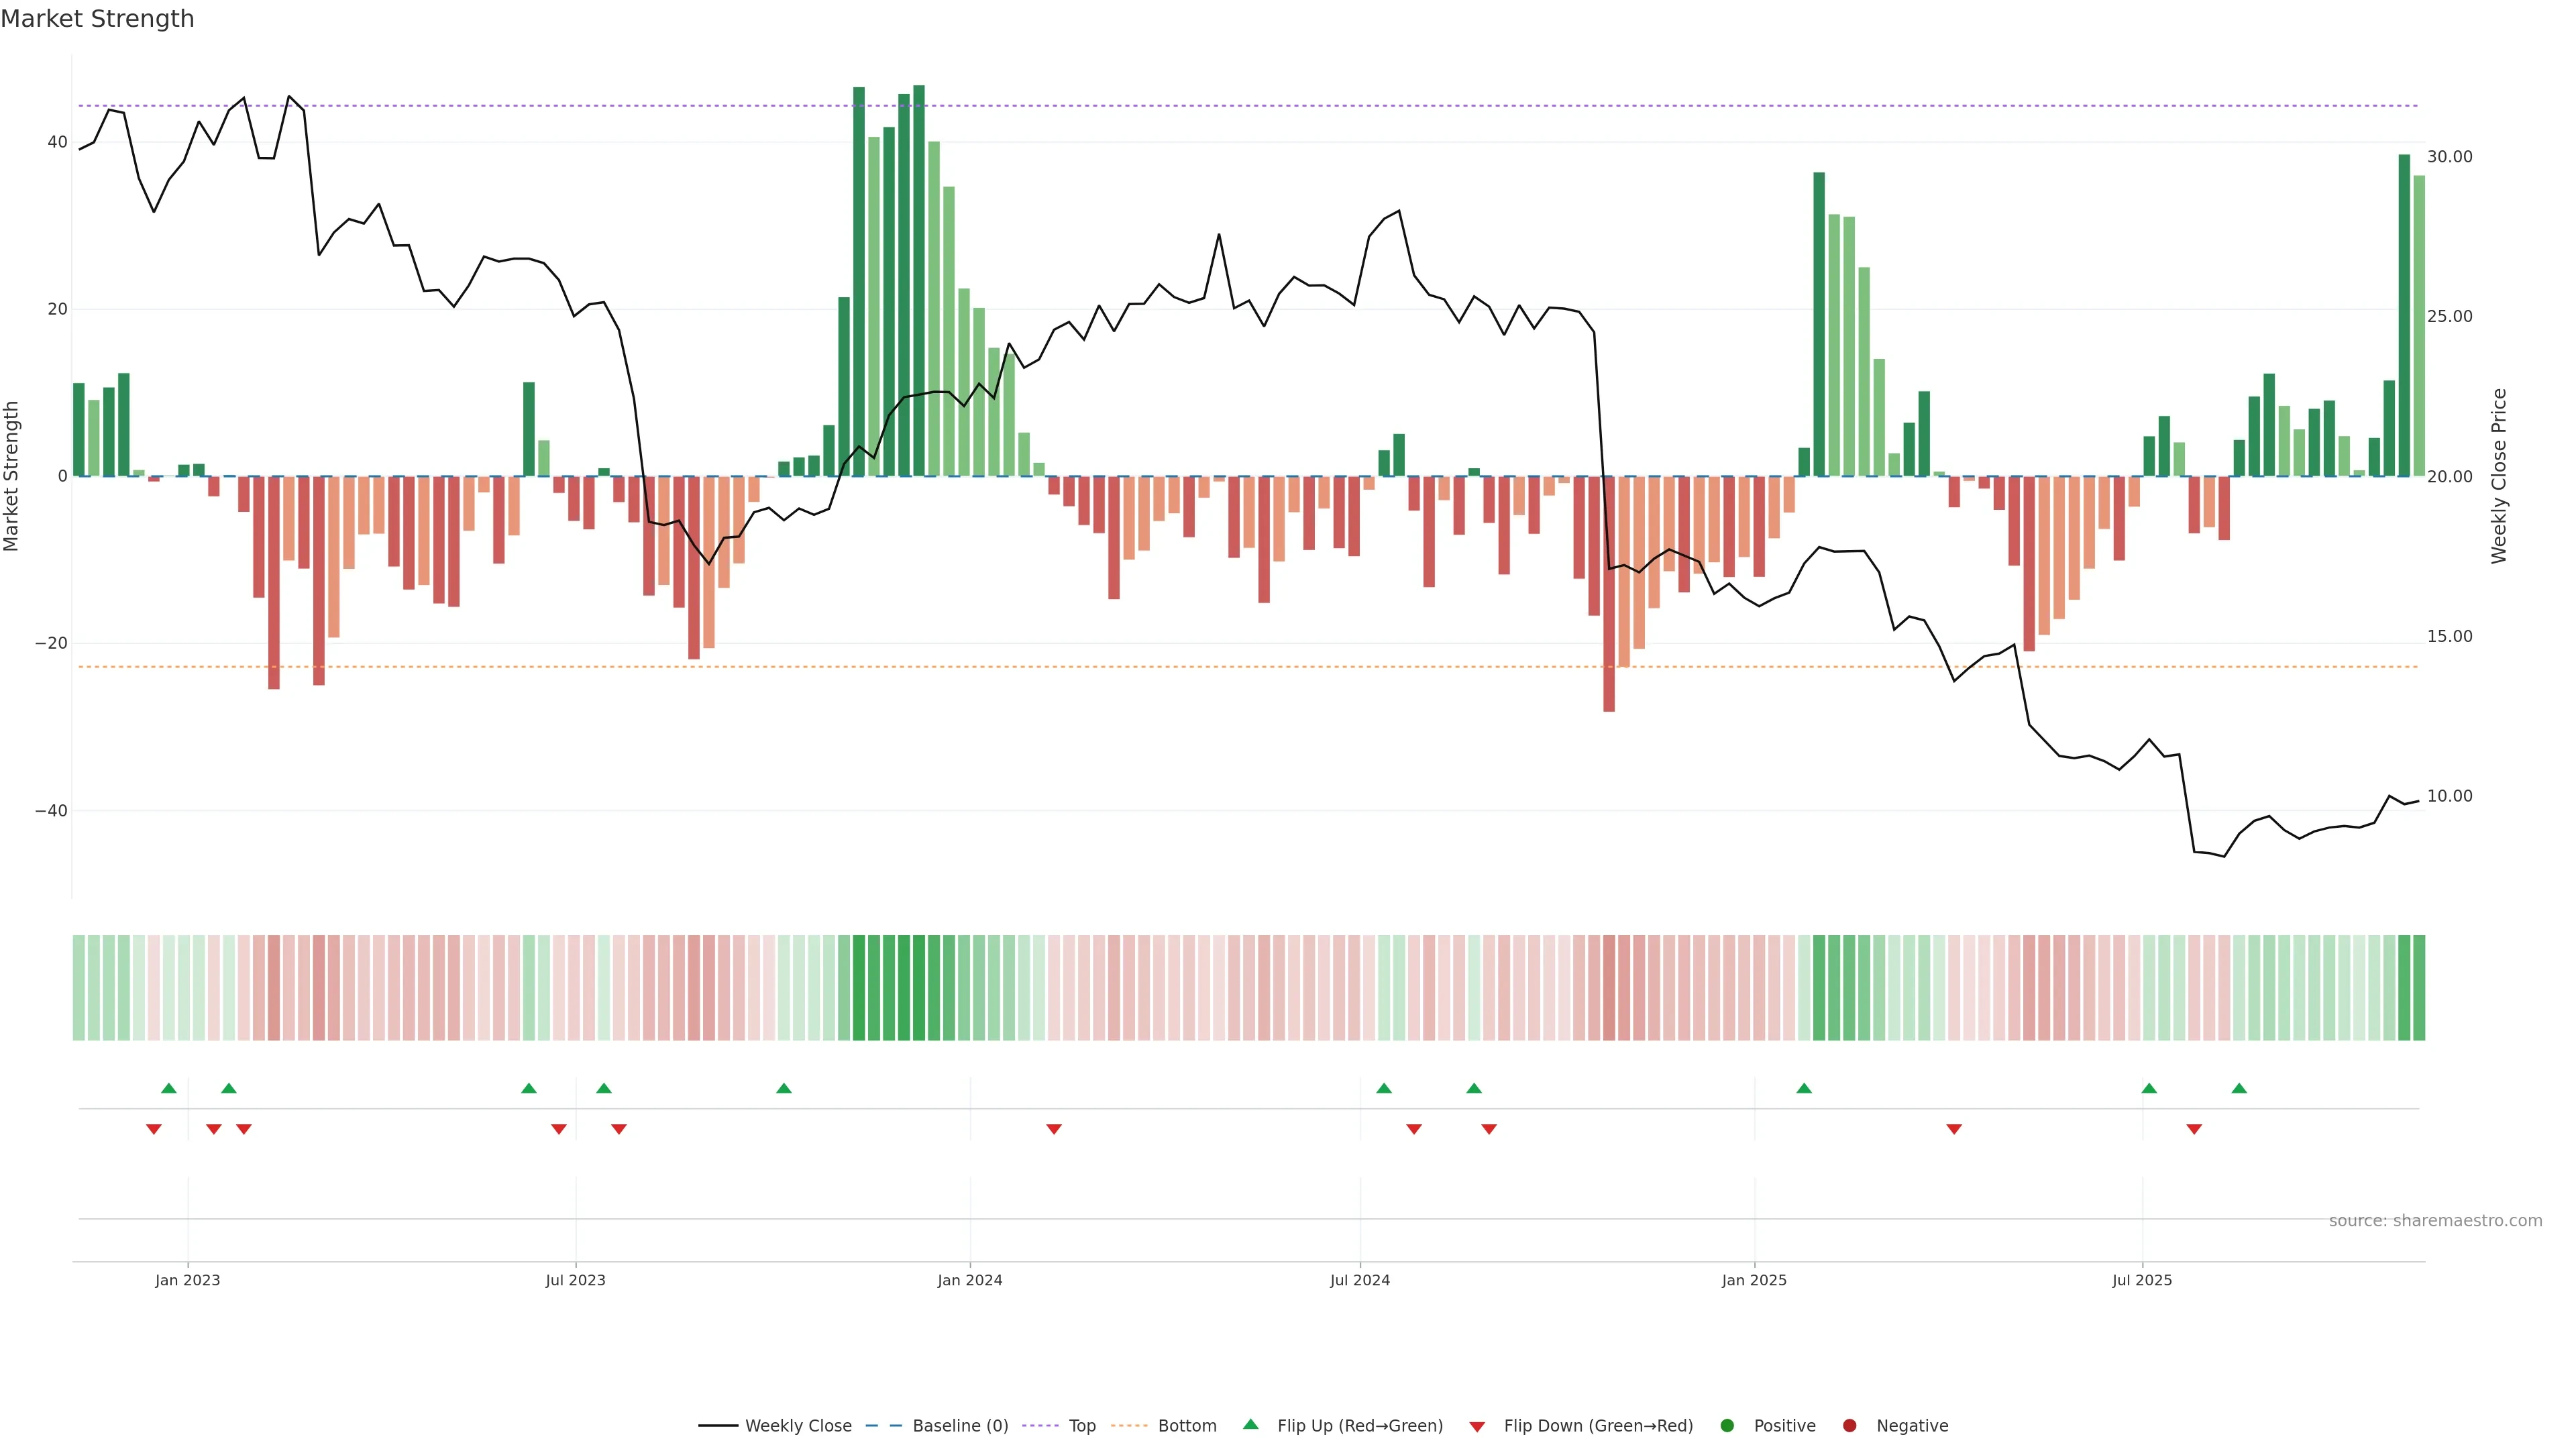Click the Weekly Close Price axis title
This screenshot has width=2576, height=1449.
click(2499, 476)
